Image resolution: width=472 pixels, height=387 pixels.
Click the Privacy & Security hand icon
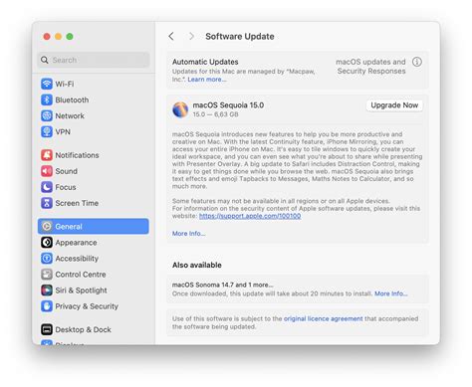tap(47, 306)
